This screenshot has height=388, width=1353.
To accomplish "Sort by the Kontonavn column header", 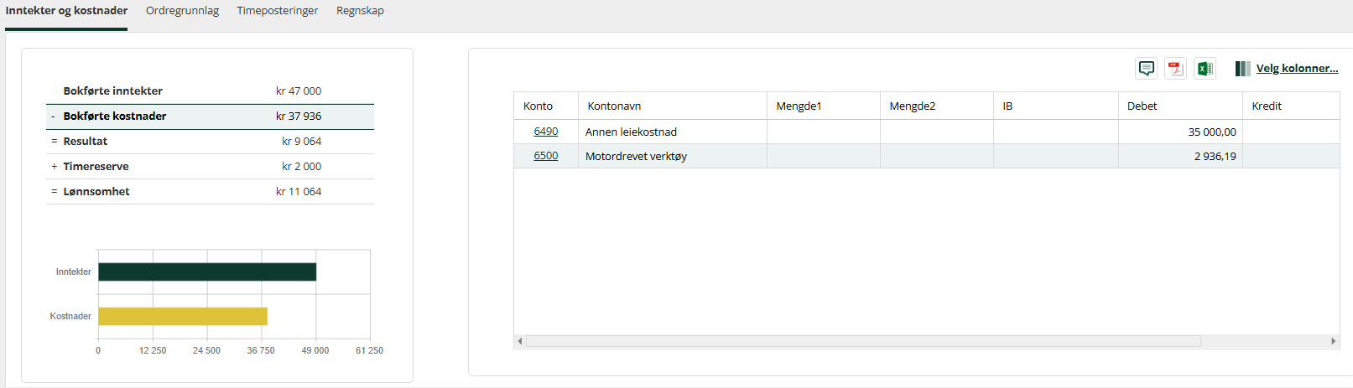I will click(673, 106).
